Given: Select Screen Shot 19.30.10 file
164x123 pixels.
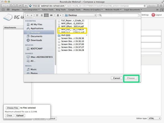Looking at the screenshot, I should click(73, 41).
